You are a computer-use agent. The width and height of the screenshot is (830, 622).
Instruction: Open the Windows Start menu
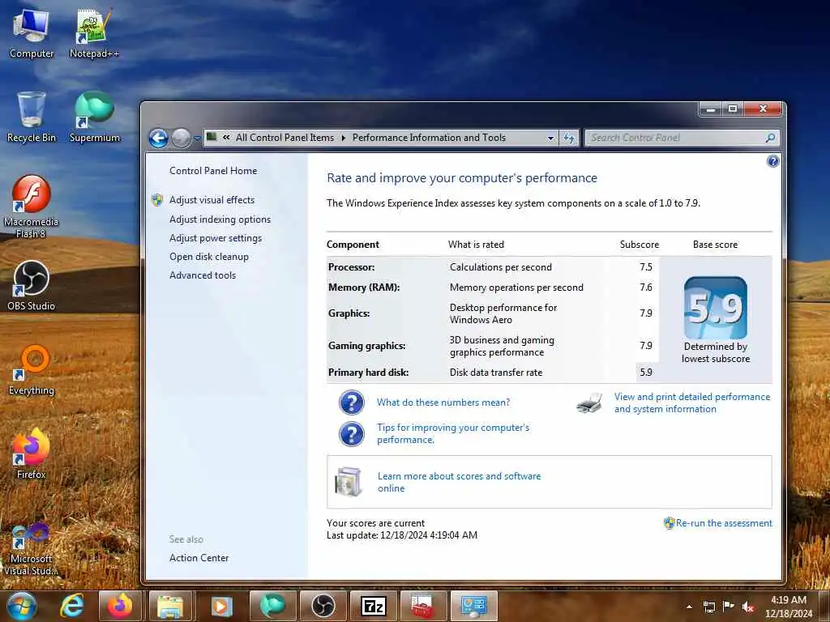[22, 606]
